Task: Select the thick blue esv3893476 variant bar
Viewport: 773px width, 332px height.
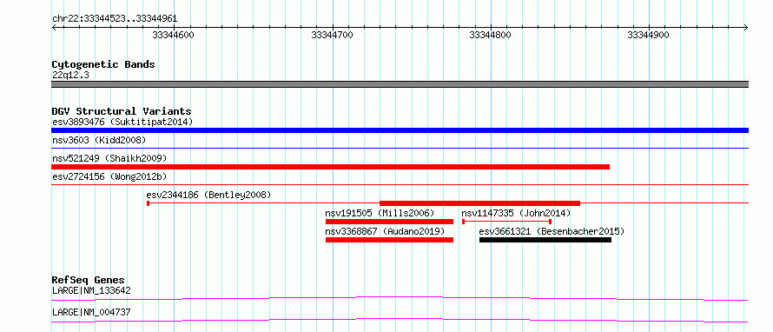Action: pyautogui.click(x=400, y=130)
